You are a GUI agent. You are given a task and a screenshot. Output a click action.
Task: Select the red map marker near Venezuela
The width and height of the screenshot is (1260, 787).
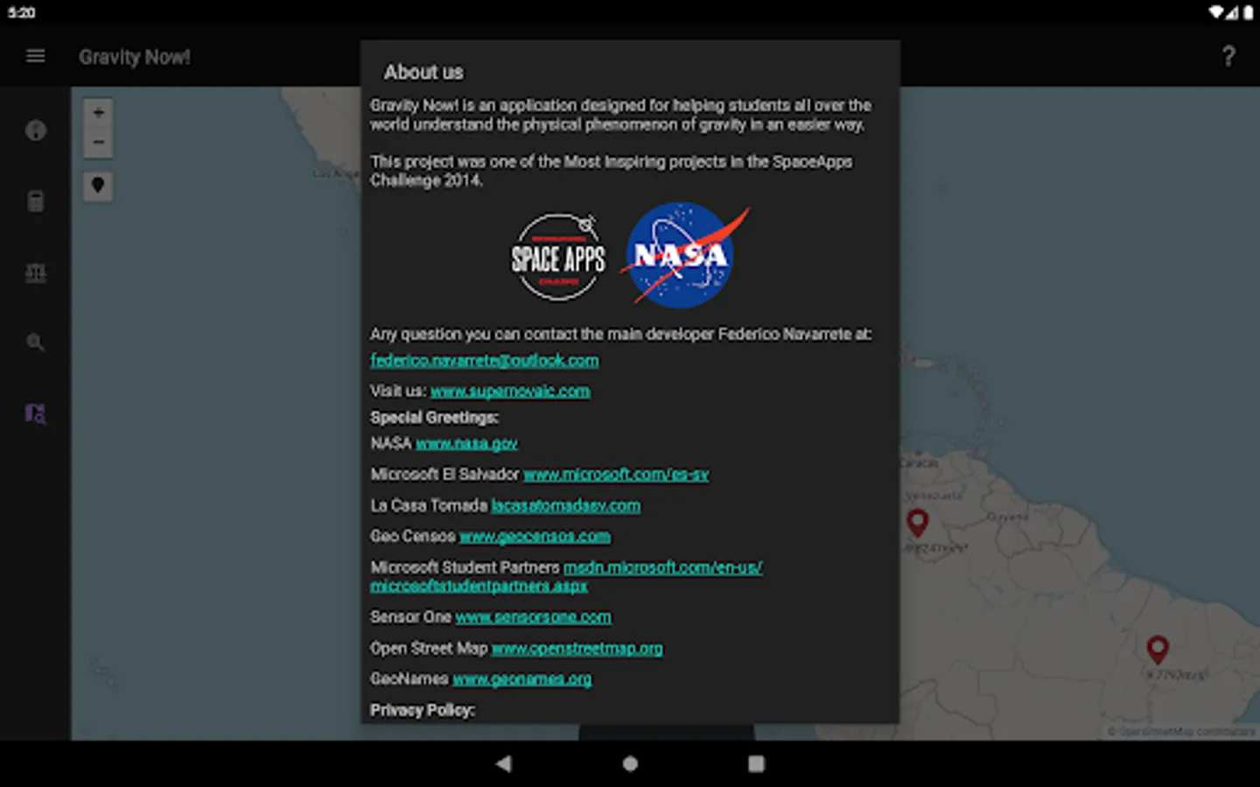pyautogui.click(x=917, y=523)
